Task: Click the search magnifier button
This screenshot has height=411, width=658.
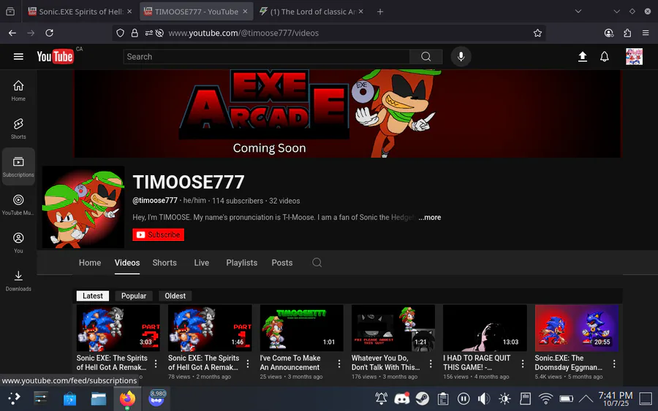Action: pyautogui.click(x=426, y=56)
